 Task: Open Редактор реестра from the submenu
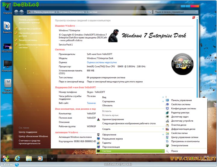(180, 113)
